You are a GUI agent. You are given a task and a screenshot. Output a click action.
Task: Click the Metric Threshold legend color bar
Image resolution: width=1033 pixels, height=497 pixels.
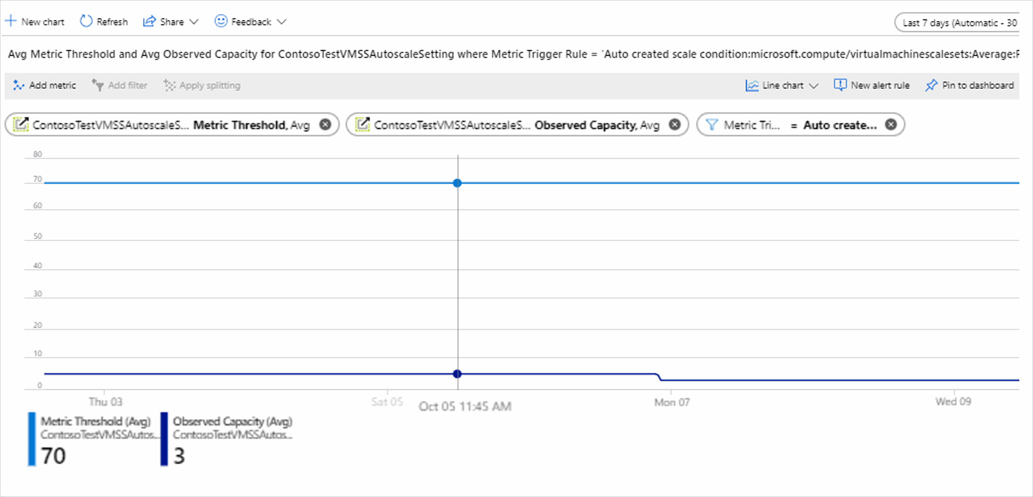coord(32,439)
